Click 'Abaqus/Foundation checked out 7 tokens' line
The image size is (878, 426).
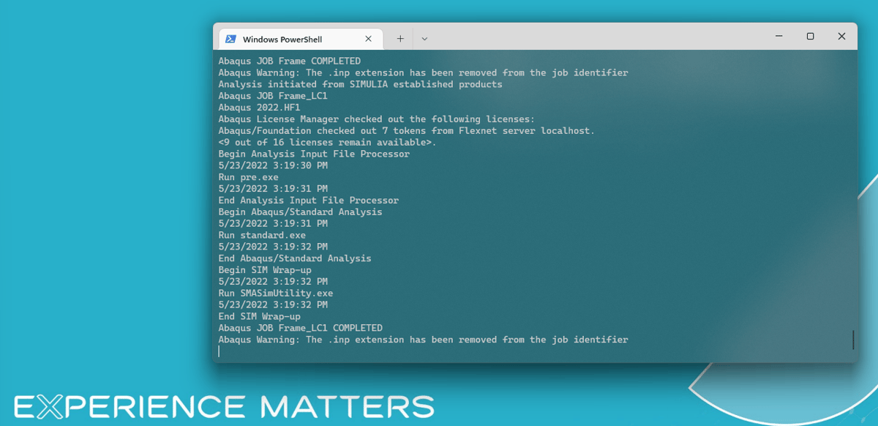point(407,131)
